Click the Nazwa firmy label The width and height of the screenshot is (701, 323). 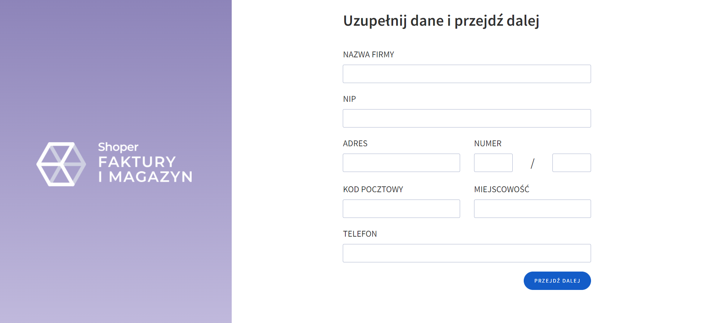pos(369,55)
